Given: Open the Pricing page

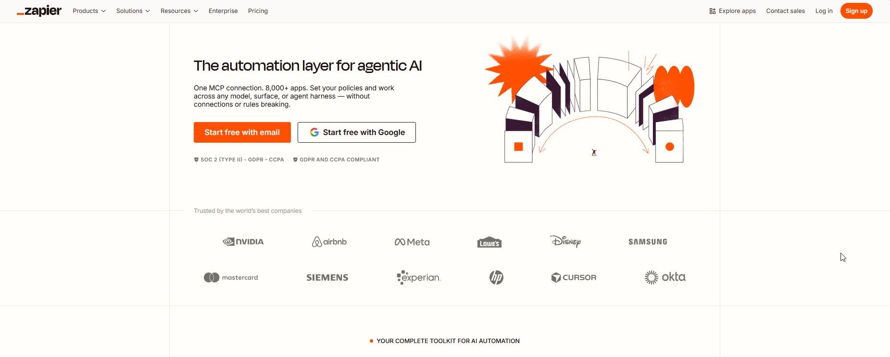Looking at the screenshot, I should (258, 11).
